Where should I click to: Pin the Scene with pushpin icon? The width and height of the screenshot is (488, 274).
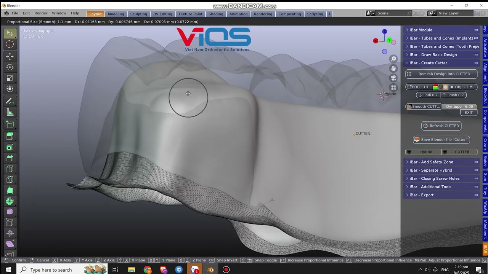[x=409, y=13]
